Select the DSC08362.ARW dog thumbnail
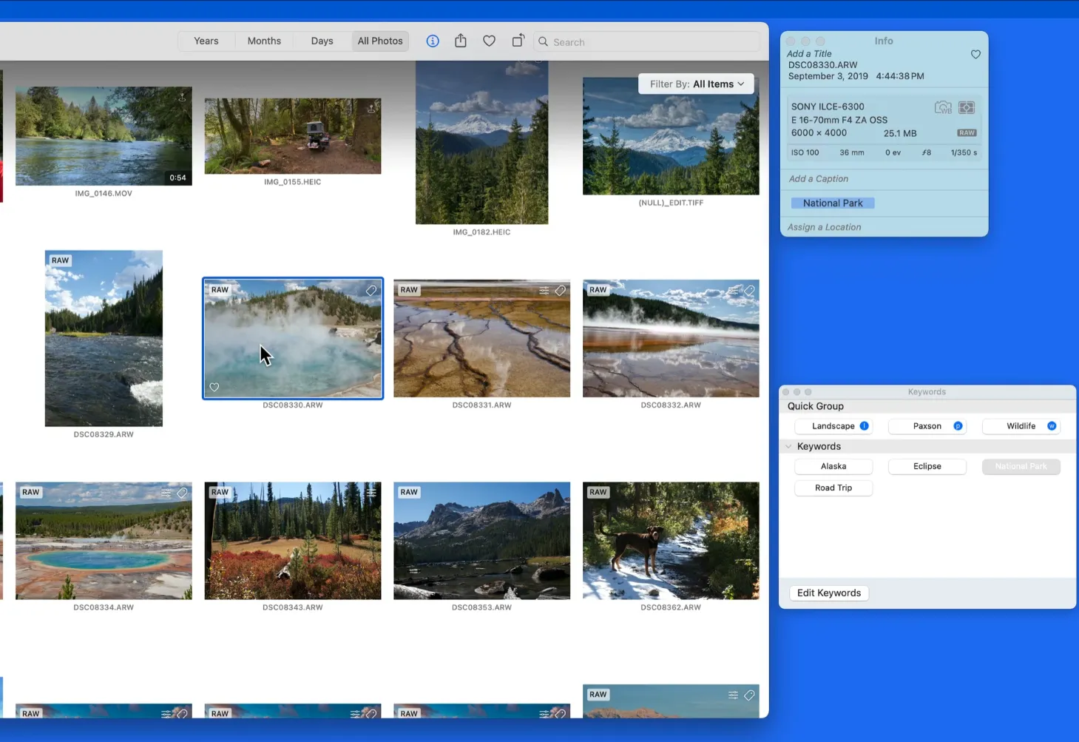This screenshot has height=742, width=1079. (x=671, y=541)
